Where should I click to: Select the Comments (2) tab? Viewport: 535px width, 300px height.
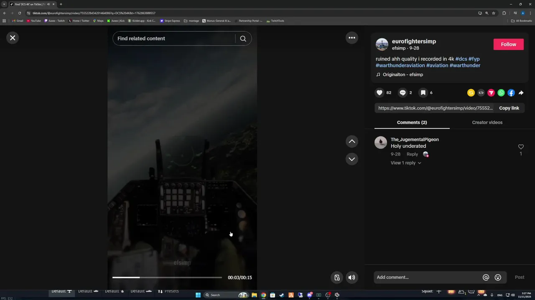click(412, 122)
